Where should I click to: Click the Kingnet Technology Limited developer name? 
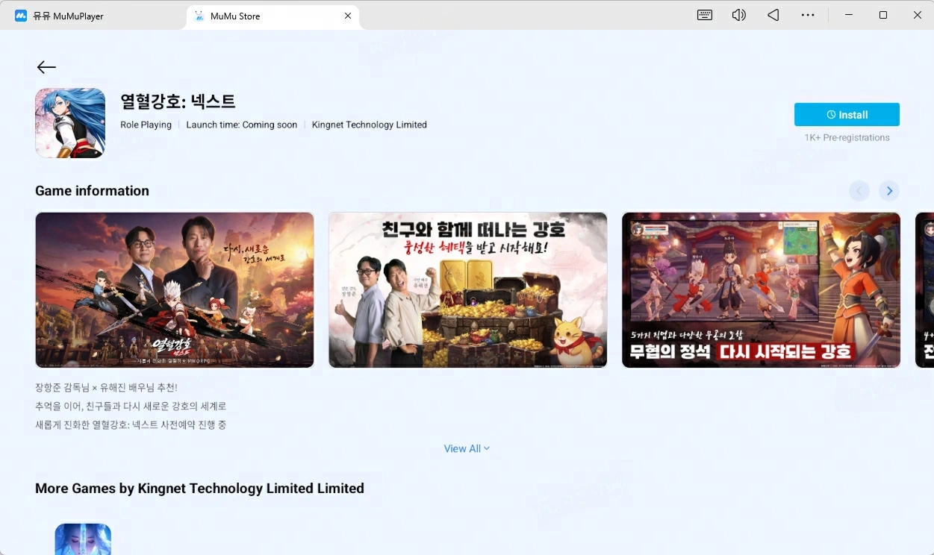pos(369,125)
